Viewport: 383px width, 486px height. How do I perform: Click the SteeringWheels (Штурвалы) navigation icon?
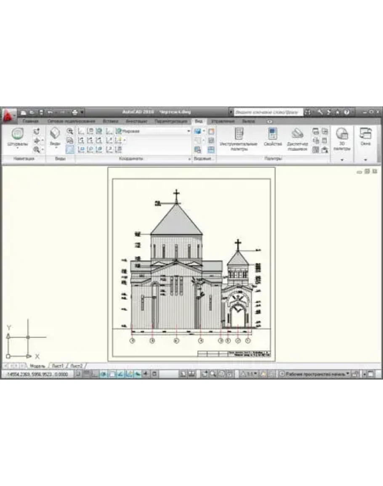click(x=17, y=135)
